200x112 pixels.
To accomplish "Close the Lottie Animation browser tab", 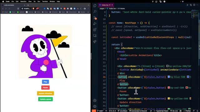I will (x=24, y=5).
